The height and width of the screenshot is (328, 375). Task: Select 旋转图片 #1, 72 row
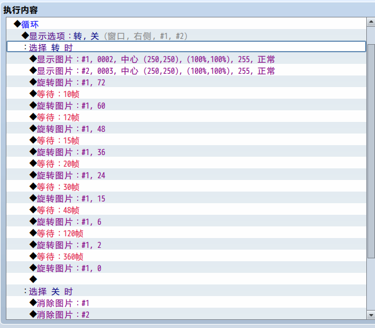point(186,82)
